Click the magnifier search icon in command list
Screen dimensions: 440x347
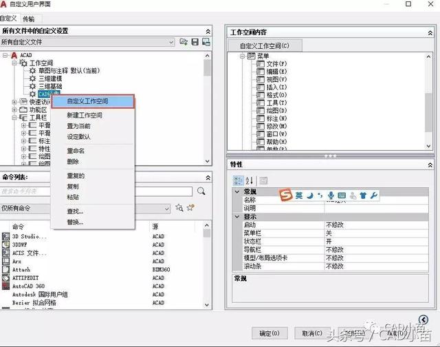[x=201, y=191]
